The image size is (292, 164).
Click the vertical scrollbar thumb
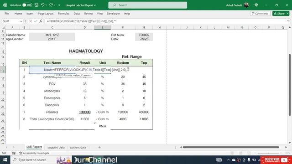(x=290, y=85)
